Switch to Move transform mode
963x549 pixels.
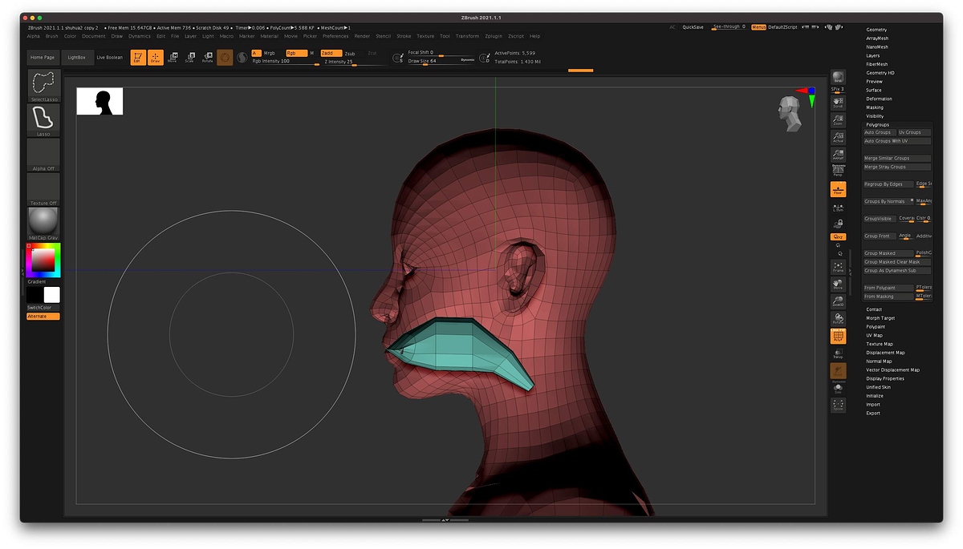(173, 58)
